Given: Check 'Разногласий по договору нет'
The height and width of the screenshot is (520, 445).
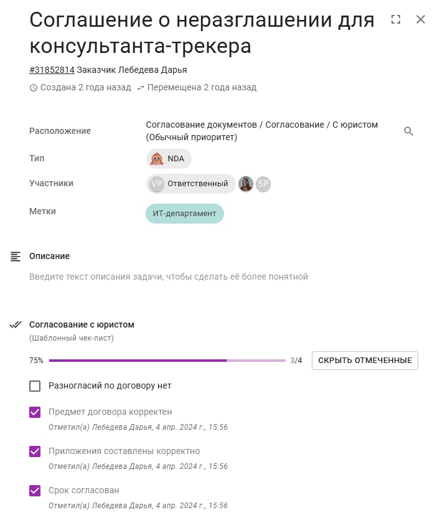Looking at the screenshot, I should (34, 387).
